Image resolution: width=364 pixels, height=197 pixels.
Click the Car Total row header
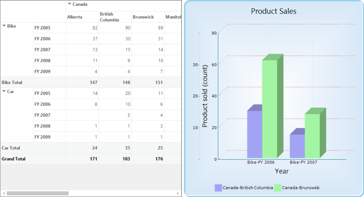(33, 148)
